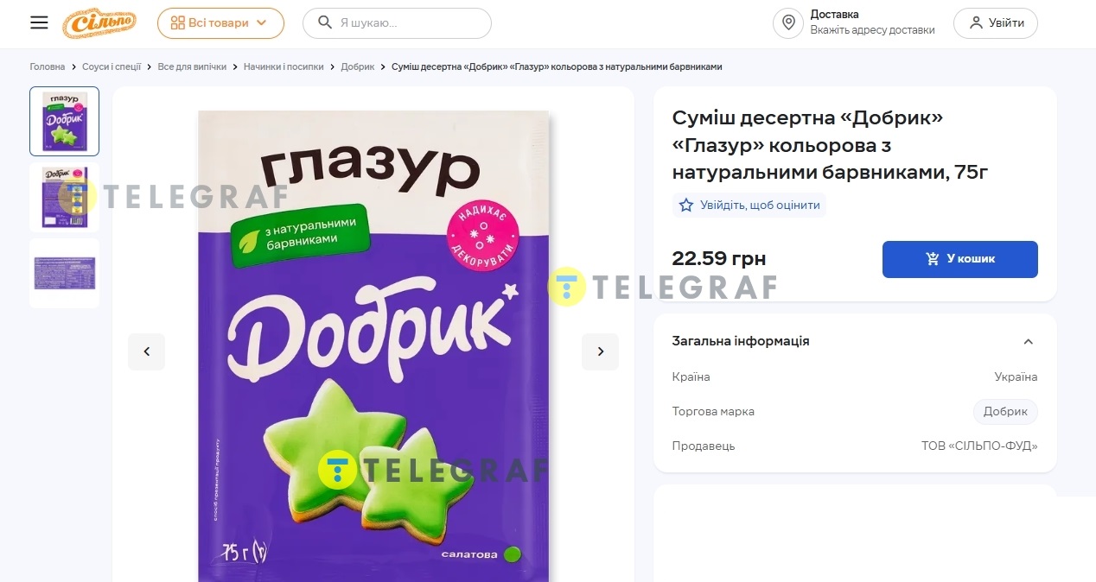Click the search magnifier icon
This screenshot has height=582, width=1096.
(x=325, y=22)
